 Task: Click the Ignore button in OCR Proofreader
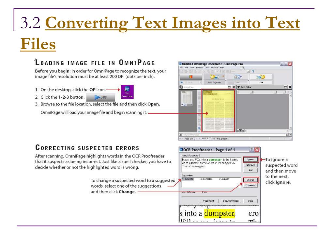pyautogui.click(x=250, y=159)
